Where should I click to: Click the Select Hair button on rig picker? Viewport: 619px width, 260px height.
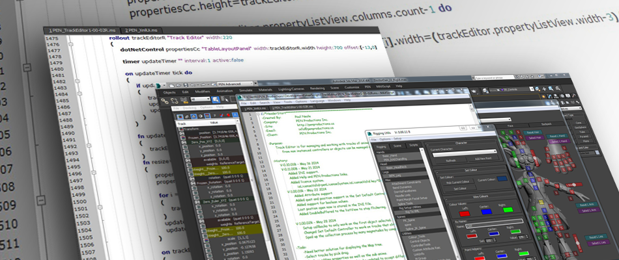point(534,138)
